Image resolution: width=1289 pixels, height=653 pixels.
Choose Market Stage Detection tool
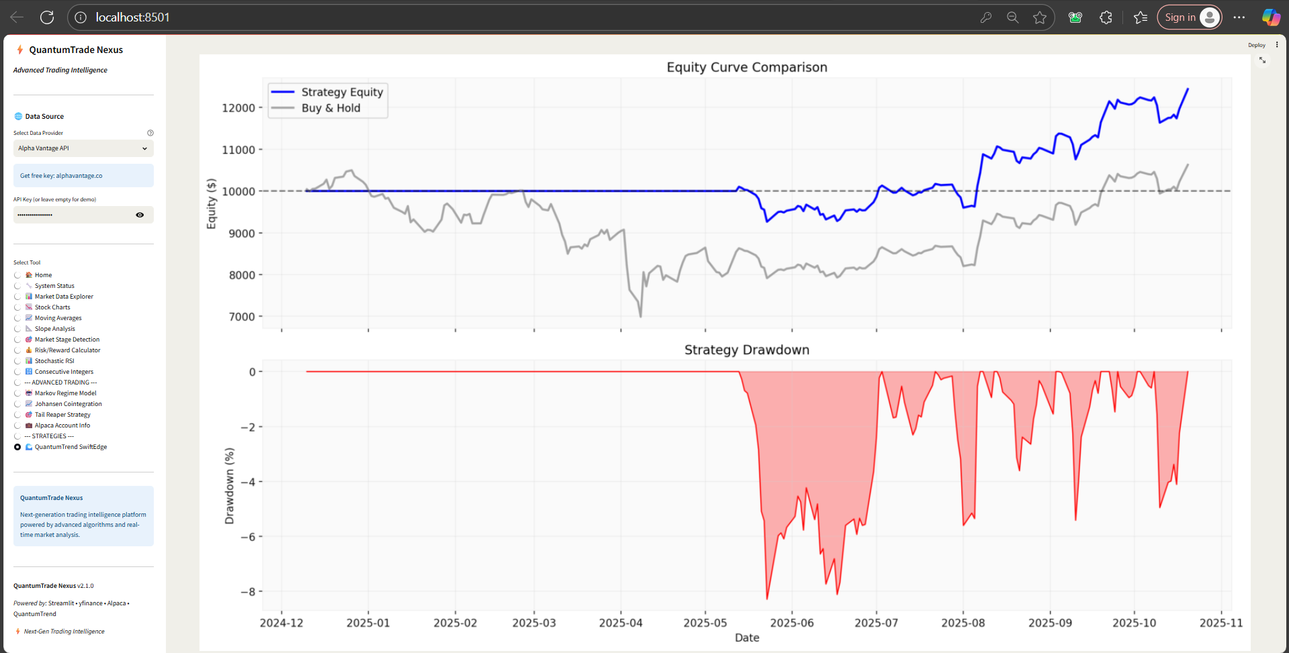17,340
